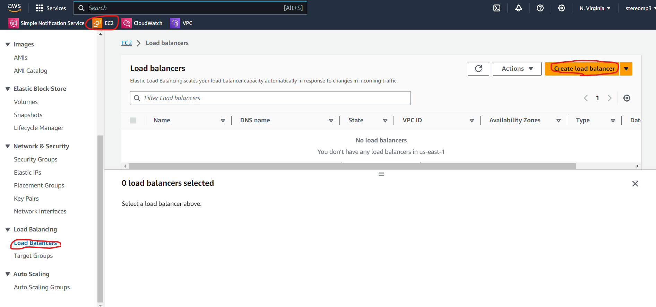The image size is (656, 307).
Task: Open Simple Notification Service shortcut
Action: (x=46, y=23)
